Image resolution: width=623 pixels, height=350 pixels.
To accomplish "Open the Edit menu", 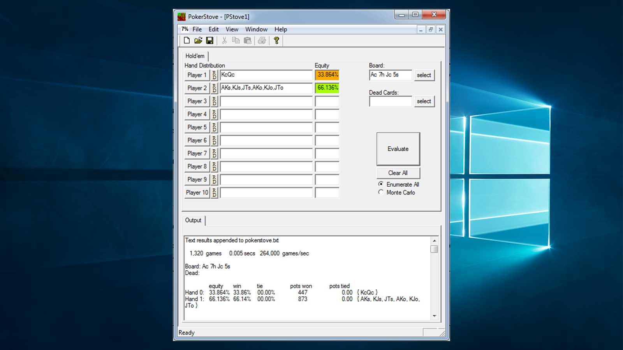I will pyautogui.click(x=213, y=29).
